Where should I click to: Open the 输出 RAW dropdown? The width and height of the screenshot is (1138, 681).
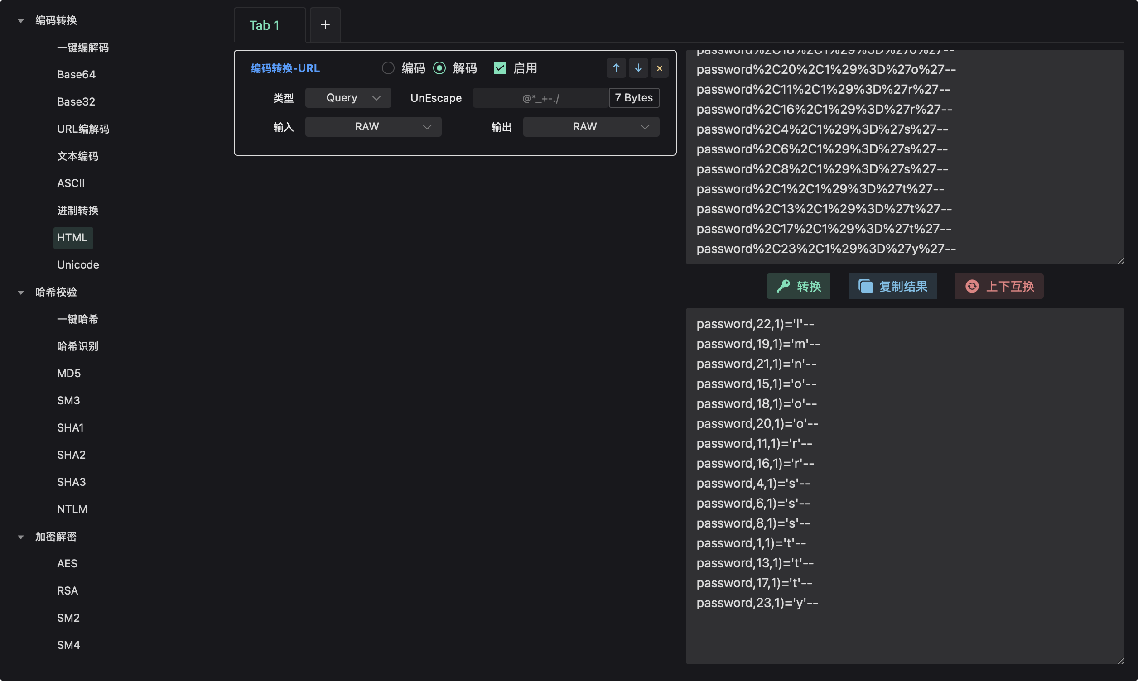[x=591, y=127]
